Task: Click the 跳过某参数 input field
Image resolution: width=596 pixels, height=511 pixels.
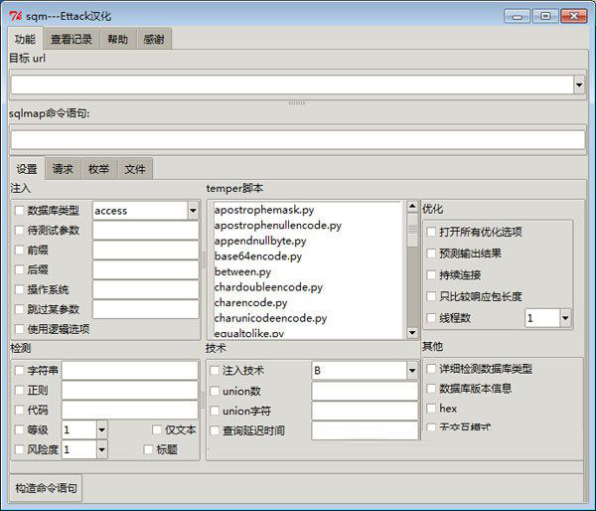Action: click(146, 309)
